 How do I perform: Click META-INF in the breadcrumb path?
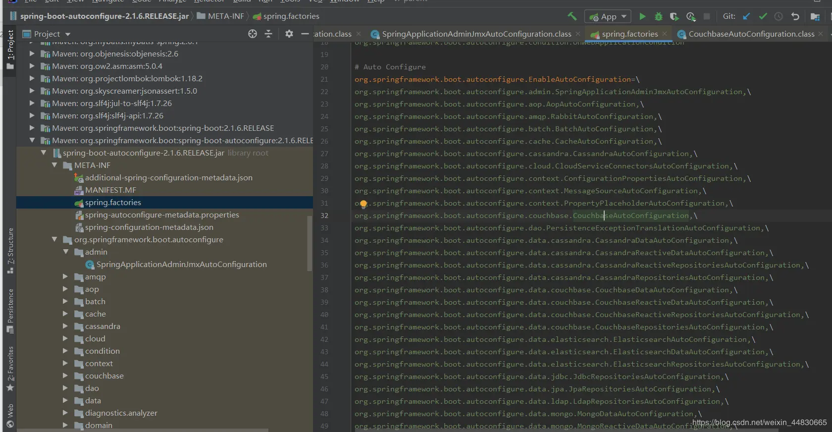[225, 16]
